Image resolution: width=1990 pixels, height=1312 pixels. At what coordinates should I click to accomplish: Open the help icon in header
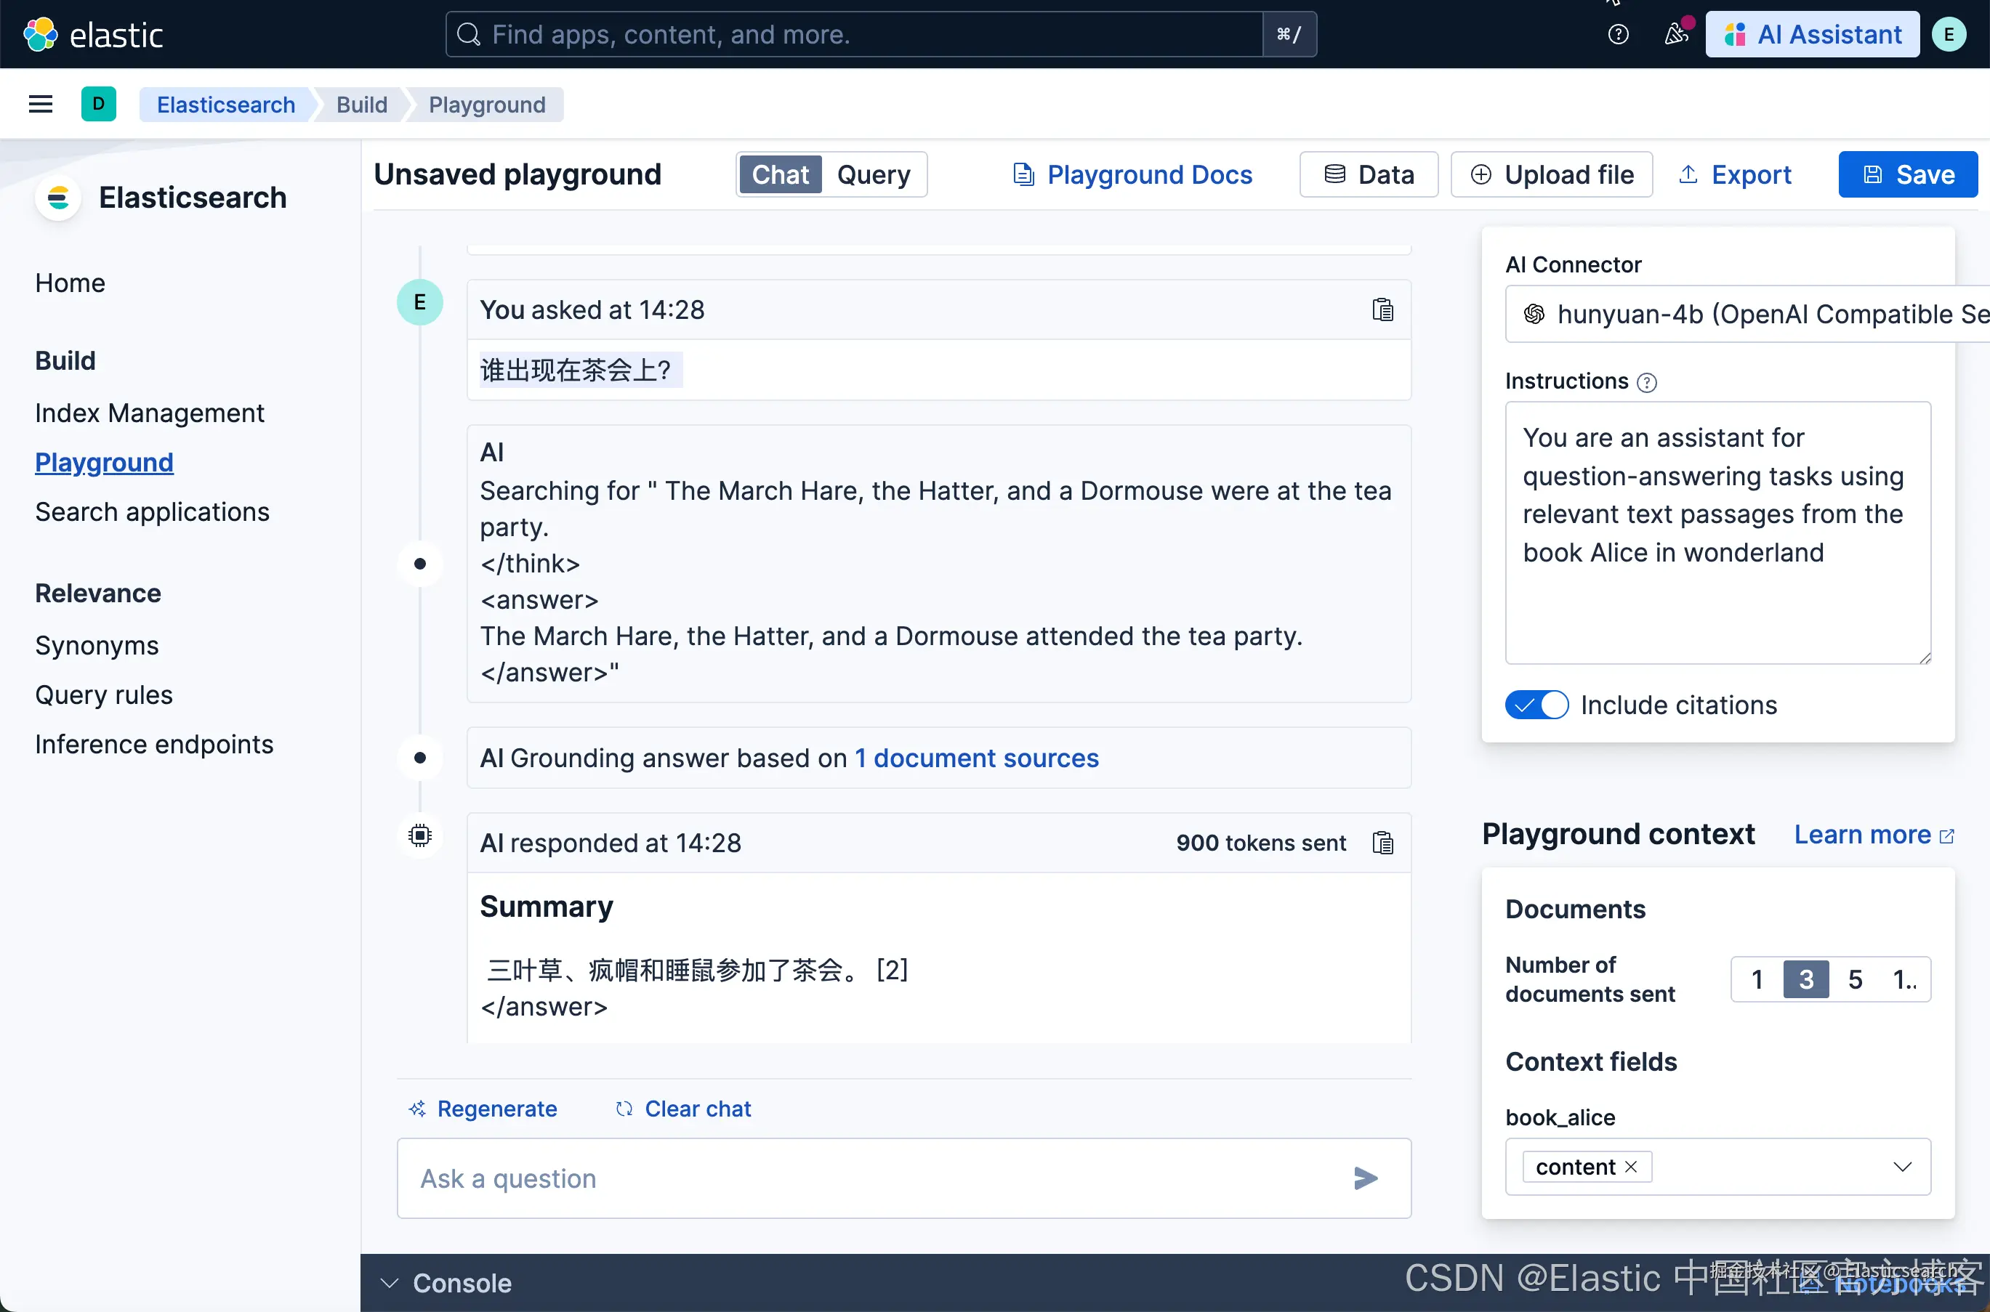pos(1617,34)
